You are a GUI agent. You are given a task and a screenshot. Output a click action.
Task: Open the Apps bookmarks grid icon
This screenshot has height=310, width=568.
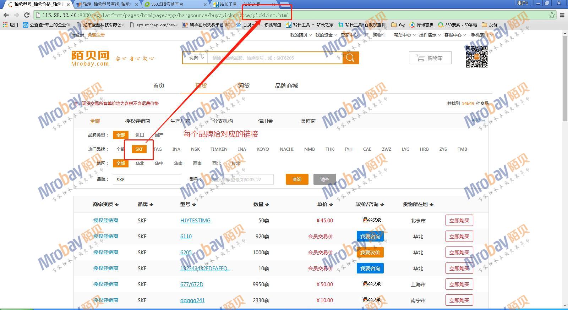coord(5,25)
